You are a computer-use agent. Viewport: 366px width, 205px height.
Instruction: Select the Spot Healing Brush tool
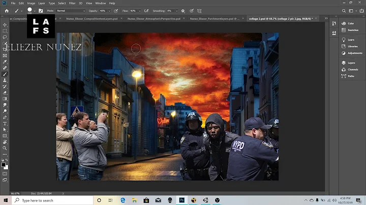[x=5, y=68]
